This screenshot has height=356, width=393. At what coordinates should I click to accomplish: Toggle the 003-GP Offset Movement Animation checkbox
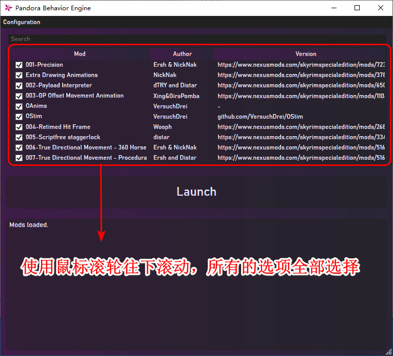coord(19,96)
